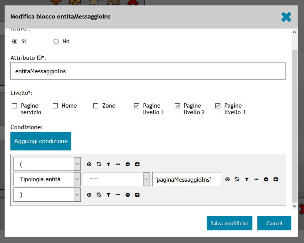Click the broken-link icon on the Tipologia entità row
Image resolution: width=304 pixels, height=243 pixels.
237,179
